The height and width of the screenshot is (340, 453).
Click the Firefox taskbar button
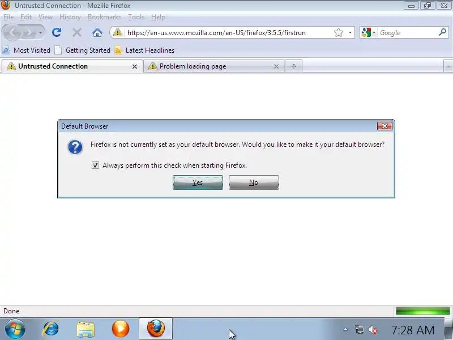pos(156,329)
